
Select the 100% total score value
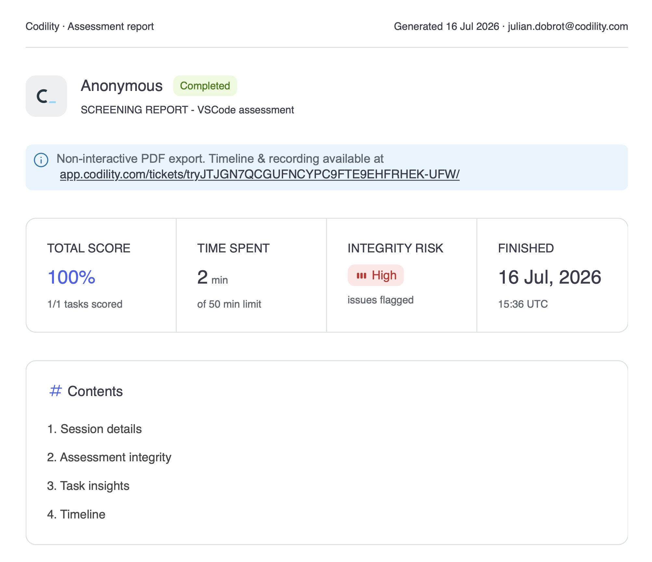(x=71, y=277)
